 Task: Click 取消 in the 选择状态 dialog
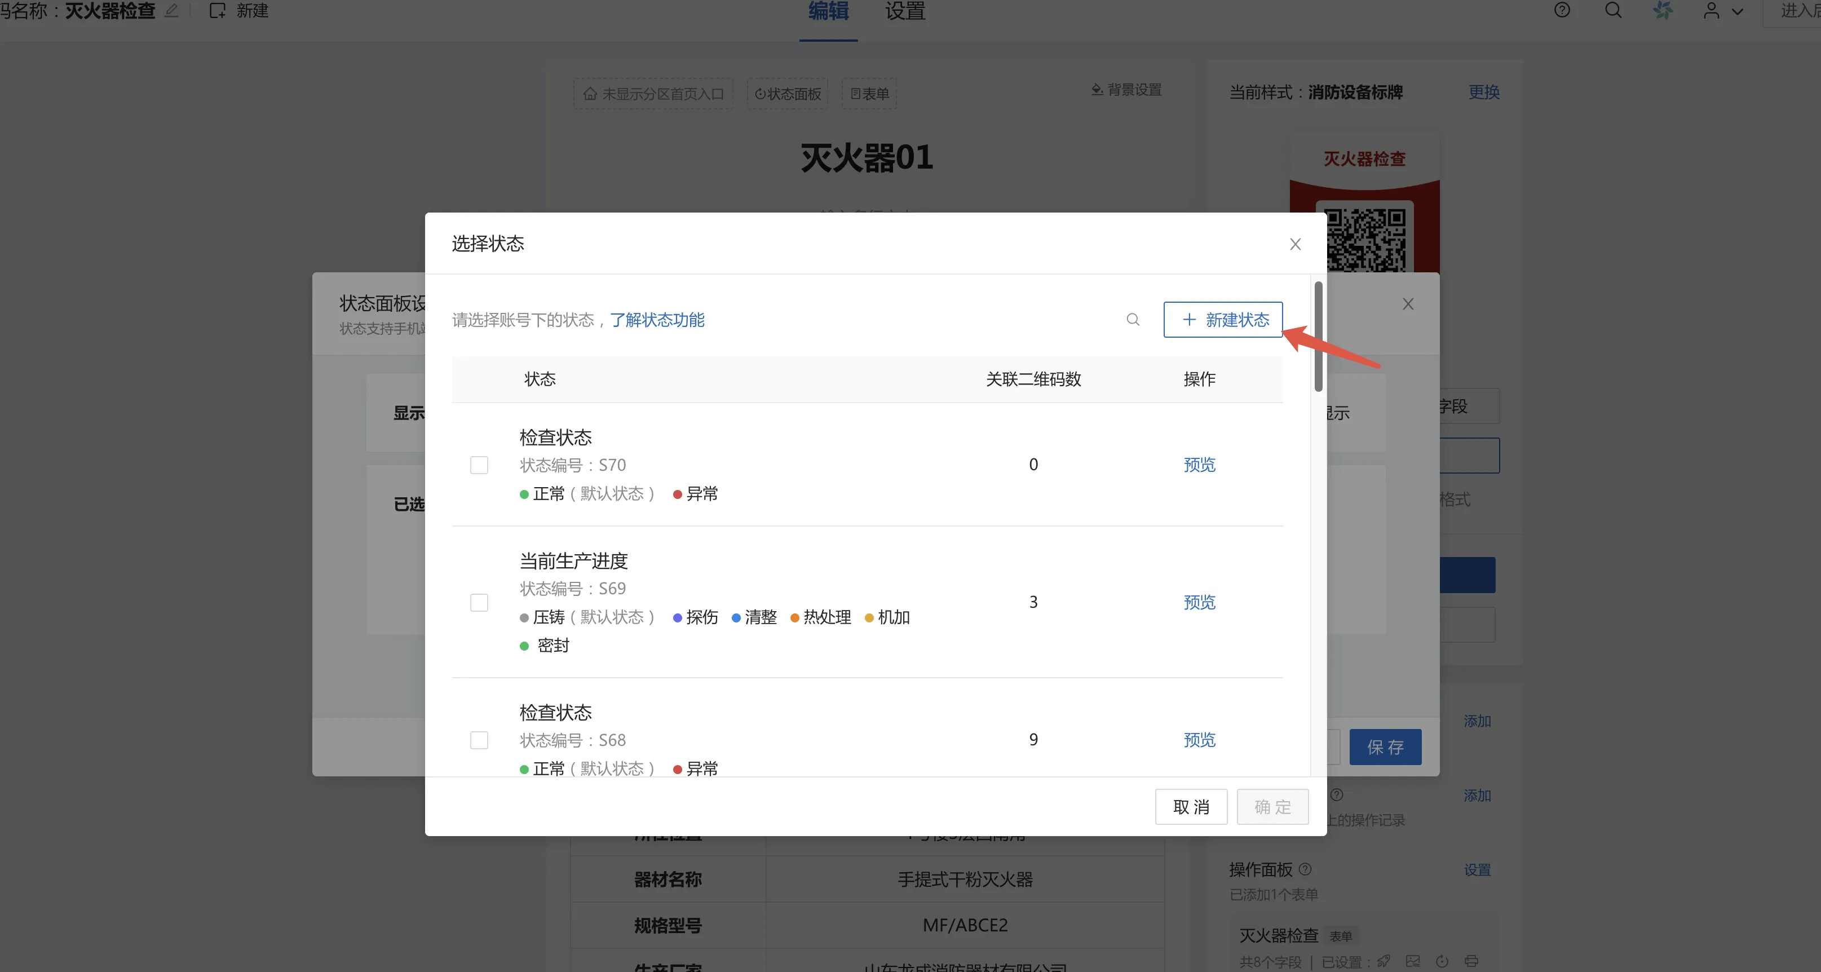pos(1191,807)
